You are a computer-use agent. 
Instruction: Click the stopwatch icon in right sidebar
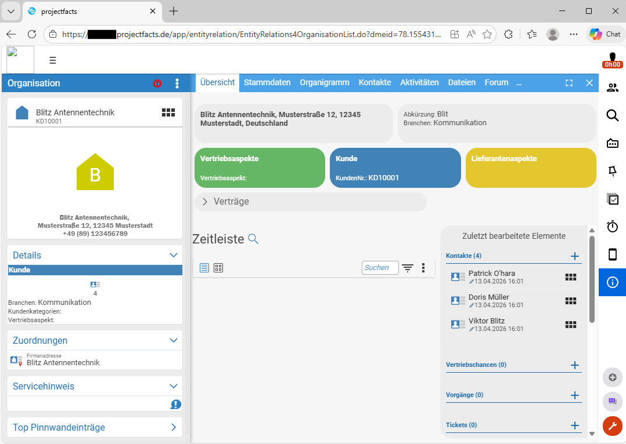pos(612,227)
